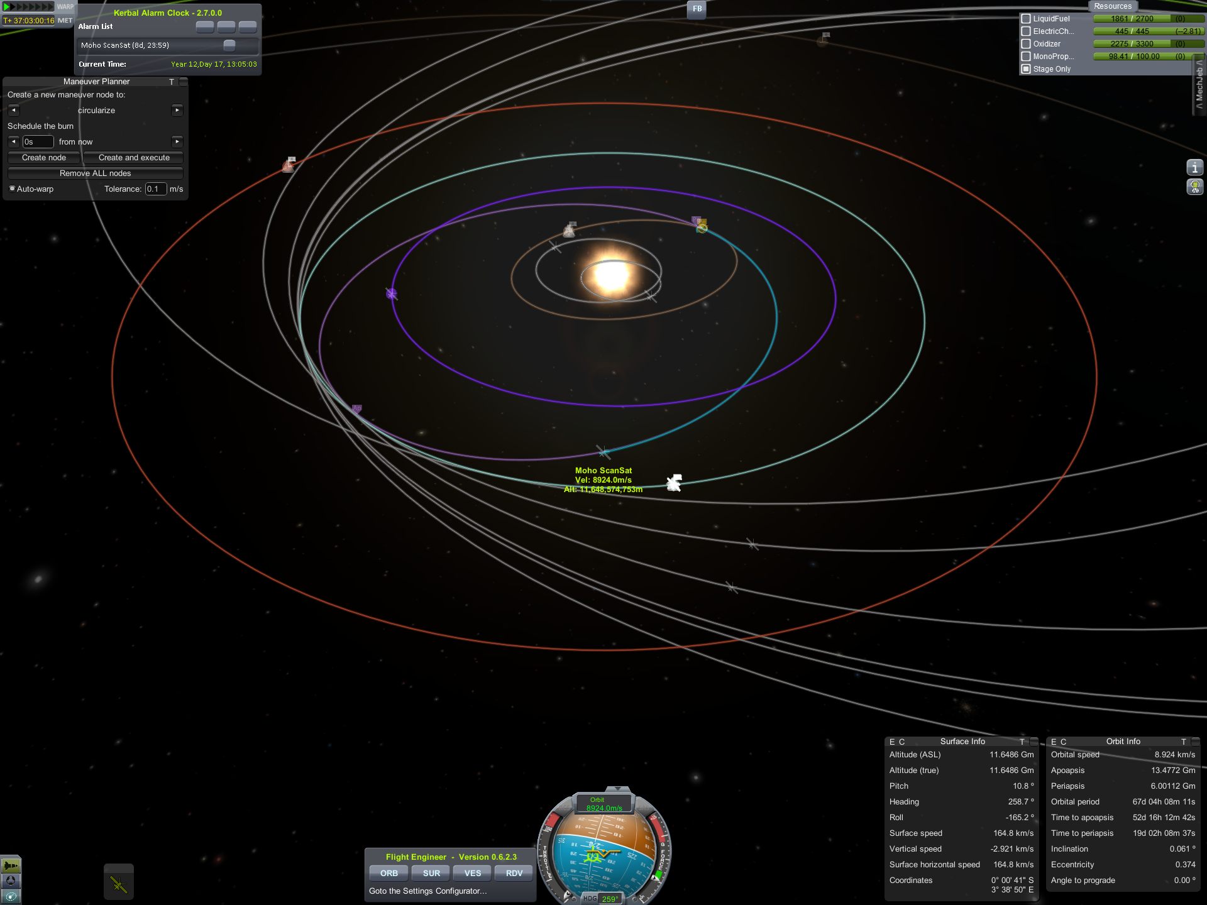Viewport: 1207px width, 905px height.
Task: Click the purple planet marker on orbit
Action: [x=391, y=293]
